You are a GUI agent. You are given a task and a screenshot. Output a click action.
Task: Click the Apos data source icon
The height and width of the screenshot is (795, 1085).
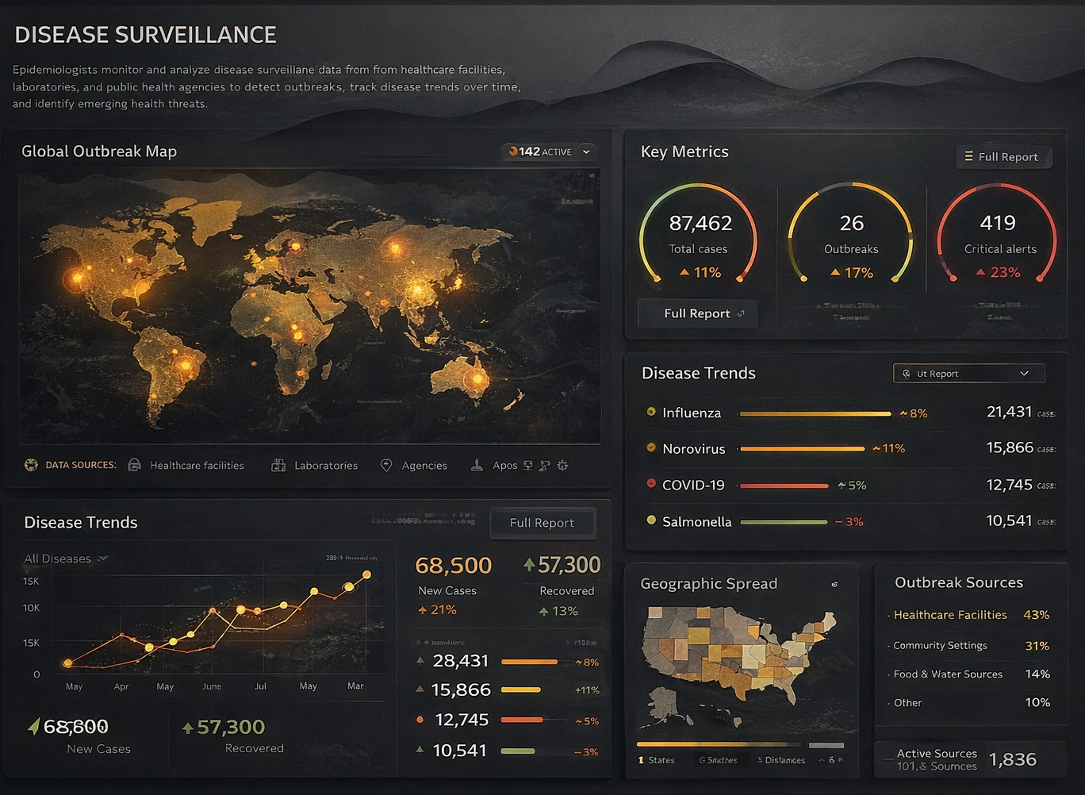[477, 465]
